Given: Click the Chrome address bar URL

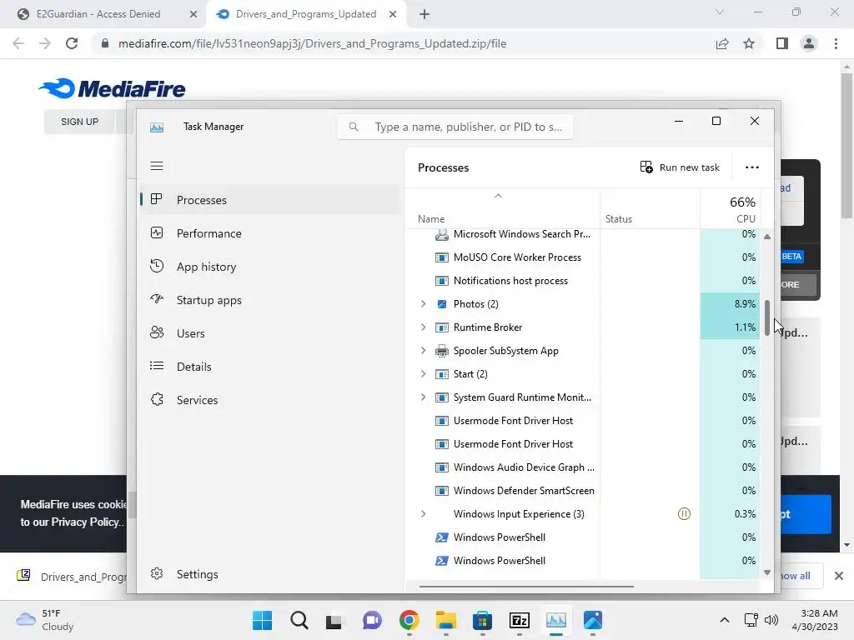Looking at the screenshot, I should (x=312, y=43).
